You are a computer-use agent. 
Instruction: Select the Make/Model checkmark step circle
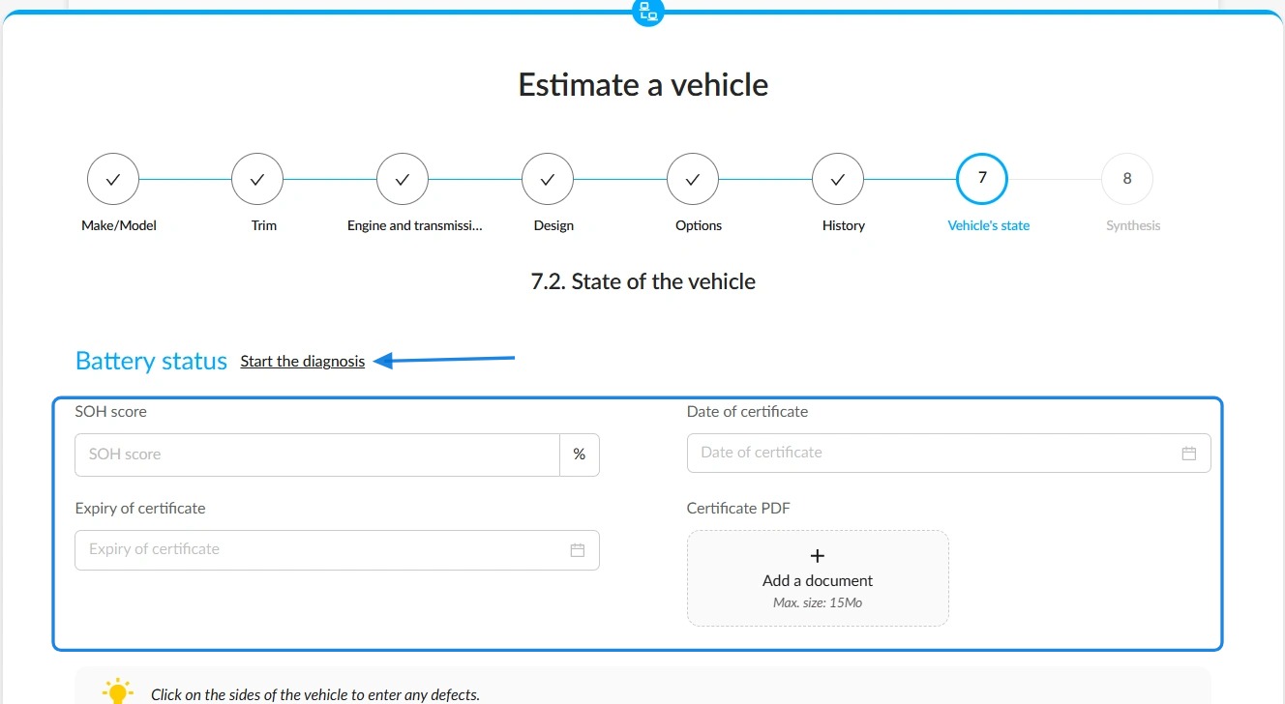(x=112, y=179)
